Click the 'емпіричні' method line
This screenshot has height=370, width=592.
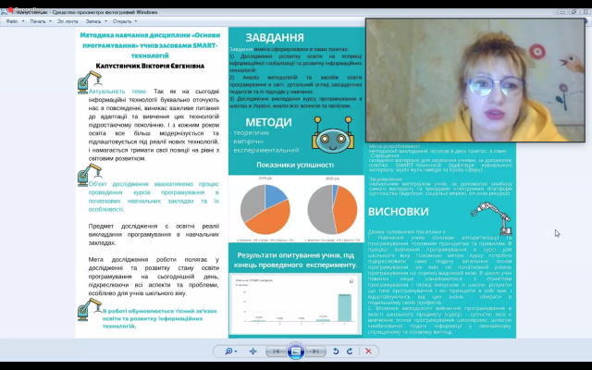[x=247, y=142]
